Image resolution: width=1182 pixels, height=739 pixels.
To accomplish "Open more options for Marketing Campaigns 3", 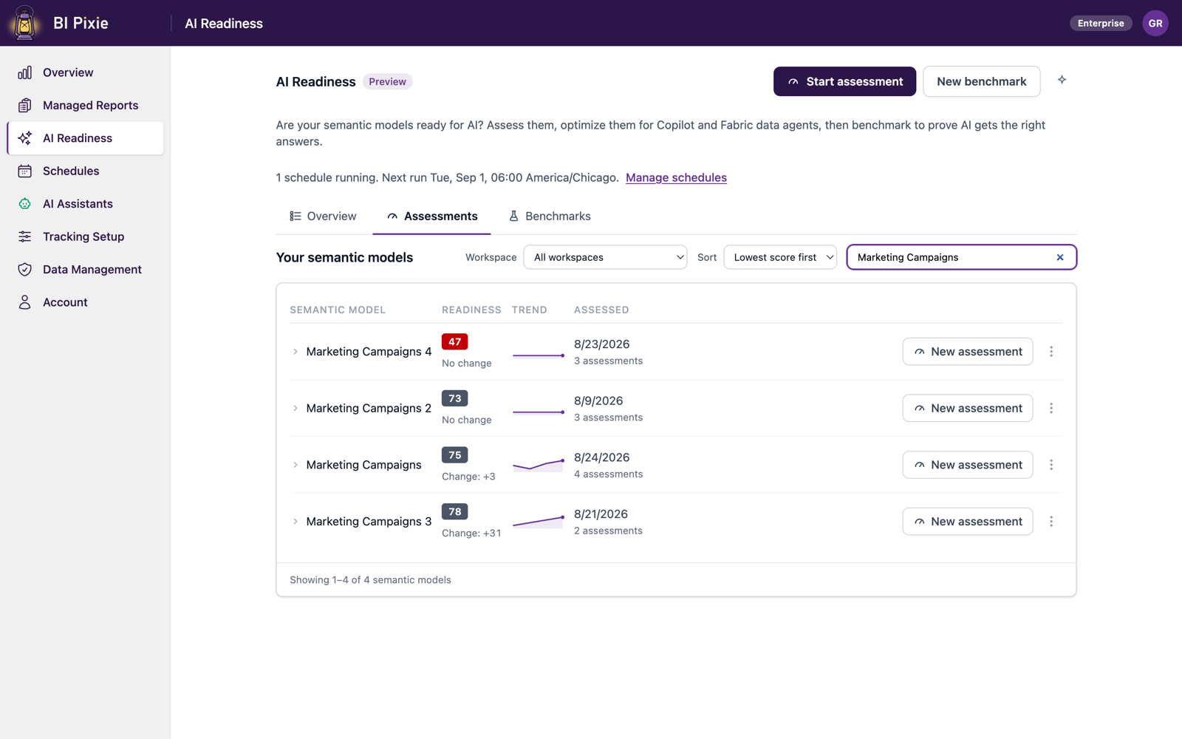I will click(x=1051, y=522).
